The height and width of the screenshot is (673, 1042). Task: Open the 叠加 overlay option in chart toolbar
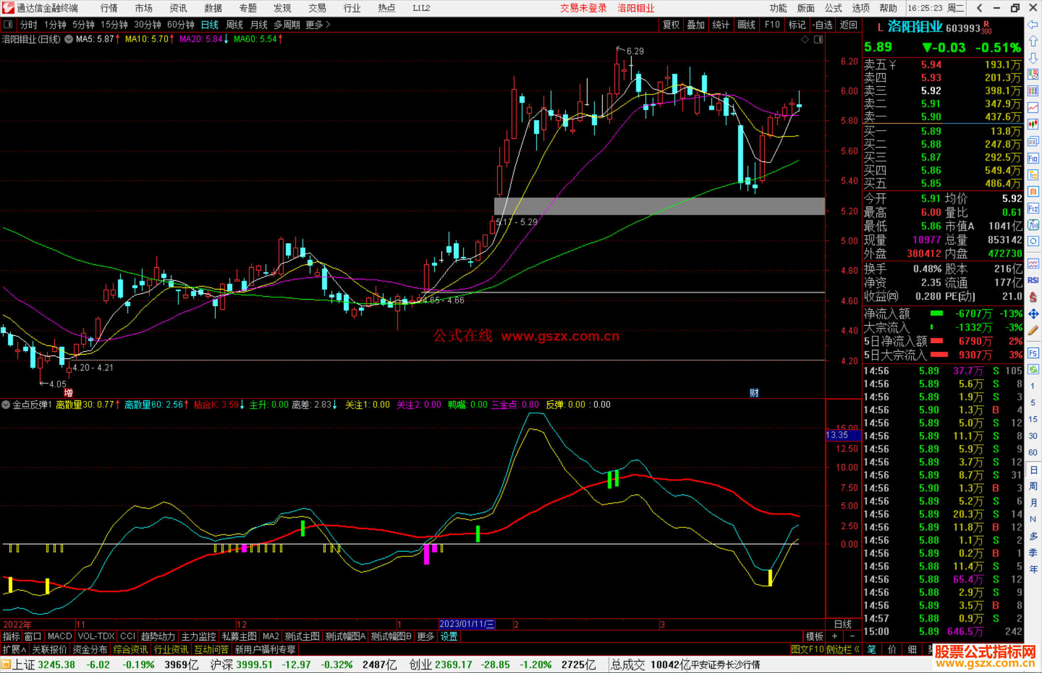[696, 25]
